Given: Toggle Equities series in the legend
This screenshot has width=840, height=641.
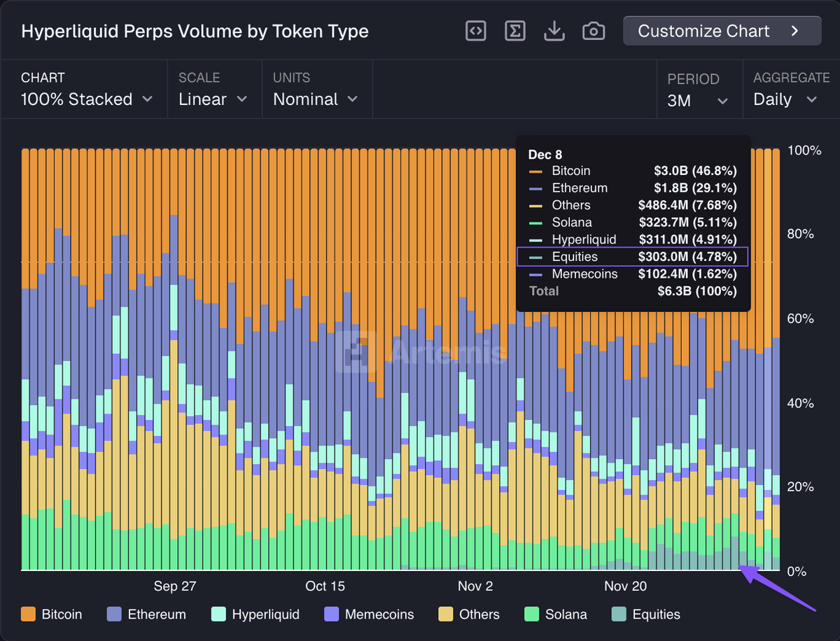Looking at the screenshot, I should (646, 614).
